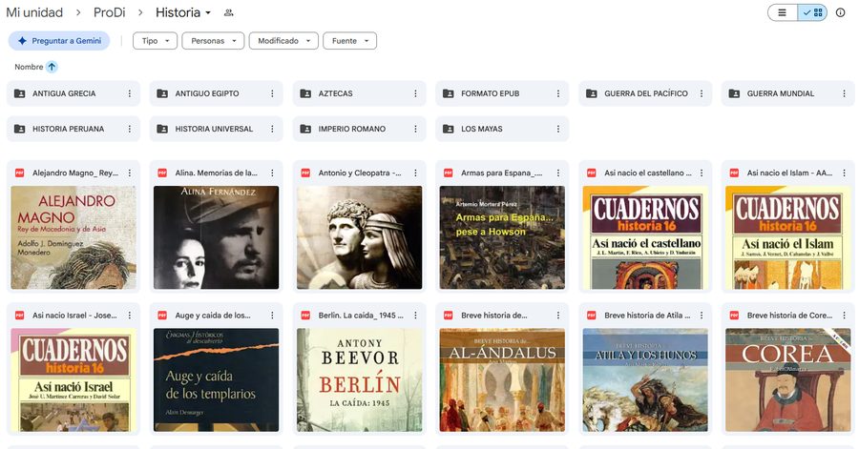The image size is (859, 449).
Task: Open more options for Breve historia de Atila
Action: pyautogui.click(x=702, y=316)
